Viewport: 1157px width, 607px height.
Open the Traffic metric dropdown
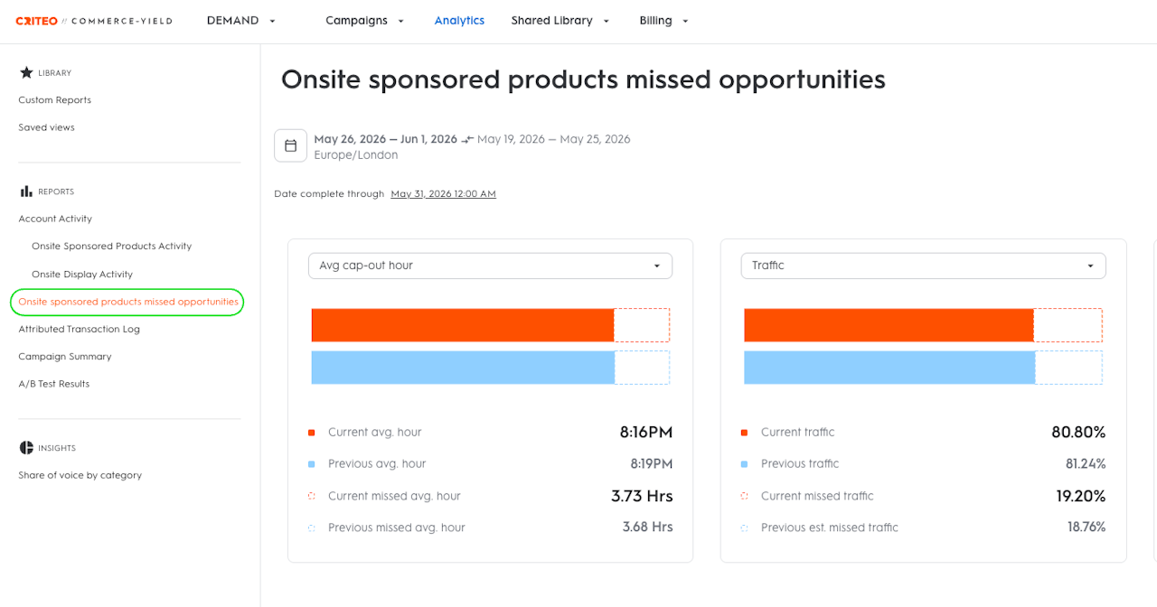point(923,266)
